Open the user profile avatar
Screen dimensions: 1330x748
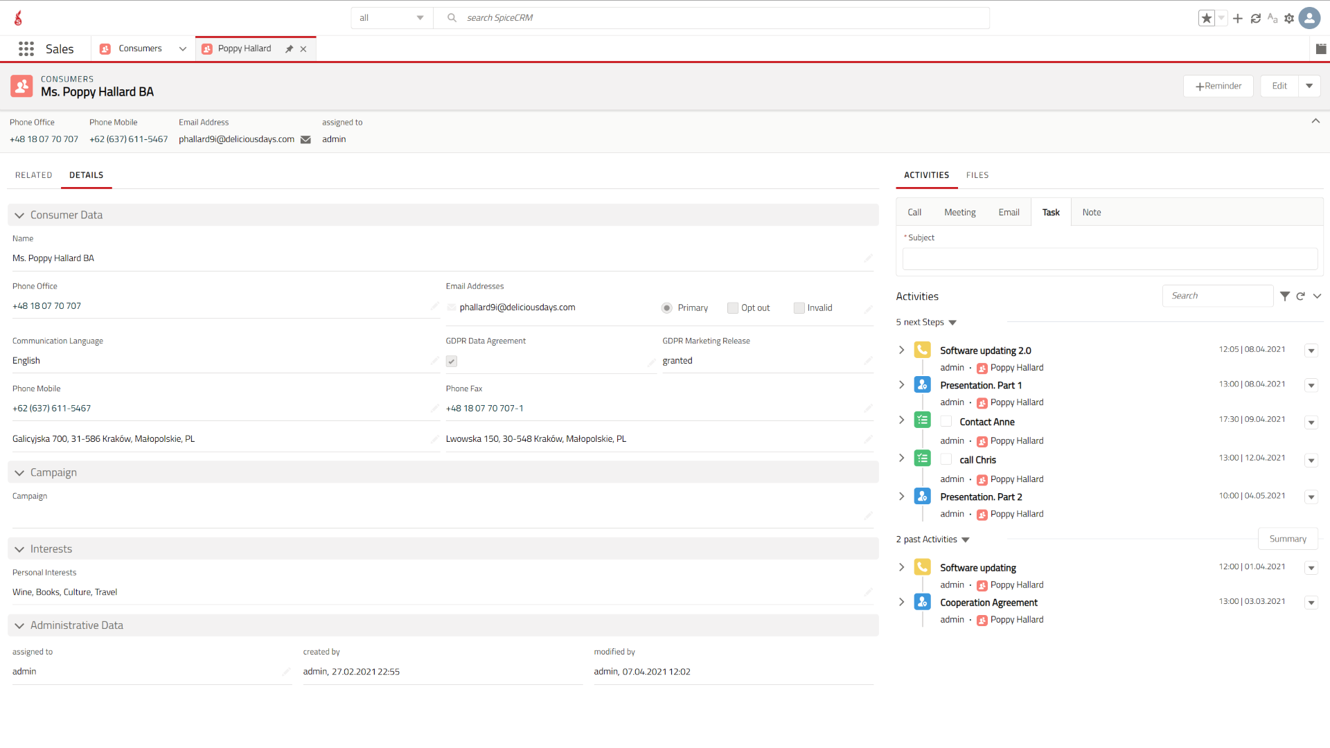pos(1309,18)
